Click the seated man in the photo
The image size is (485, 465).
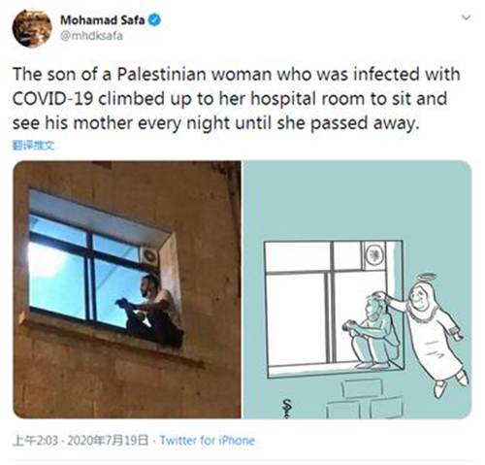(150, 311)
